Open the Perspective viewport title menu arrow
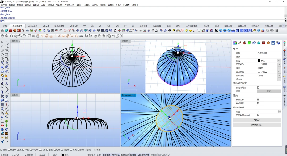Viewport: 287px width, 156px height. click(x=136, y=95)
